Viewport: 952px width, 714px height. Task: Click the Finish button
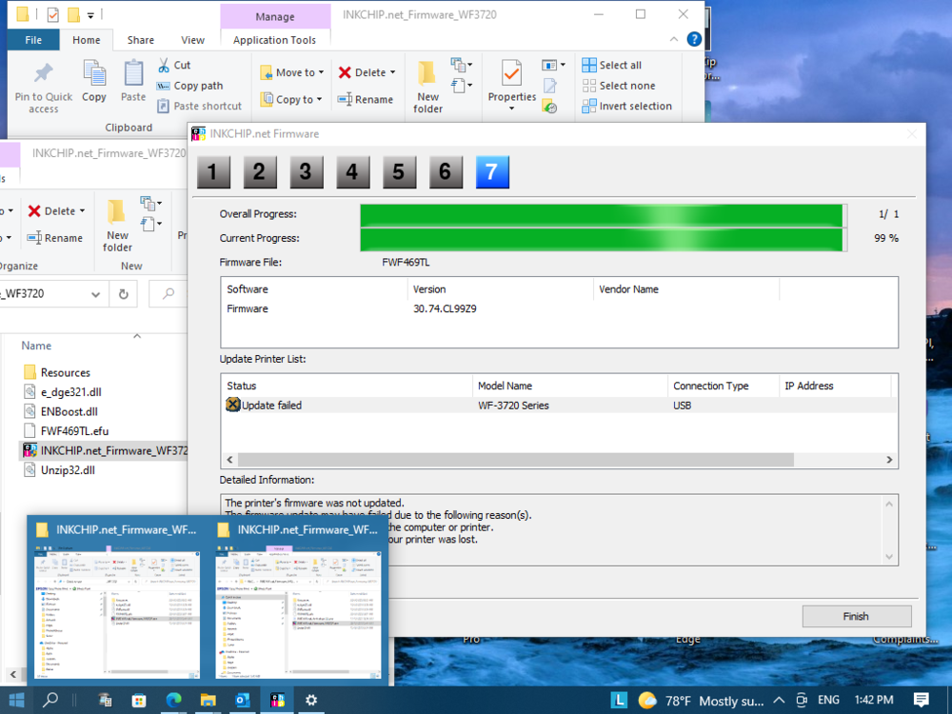pyautogui.click(x=856, y=616)
